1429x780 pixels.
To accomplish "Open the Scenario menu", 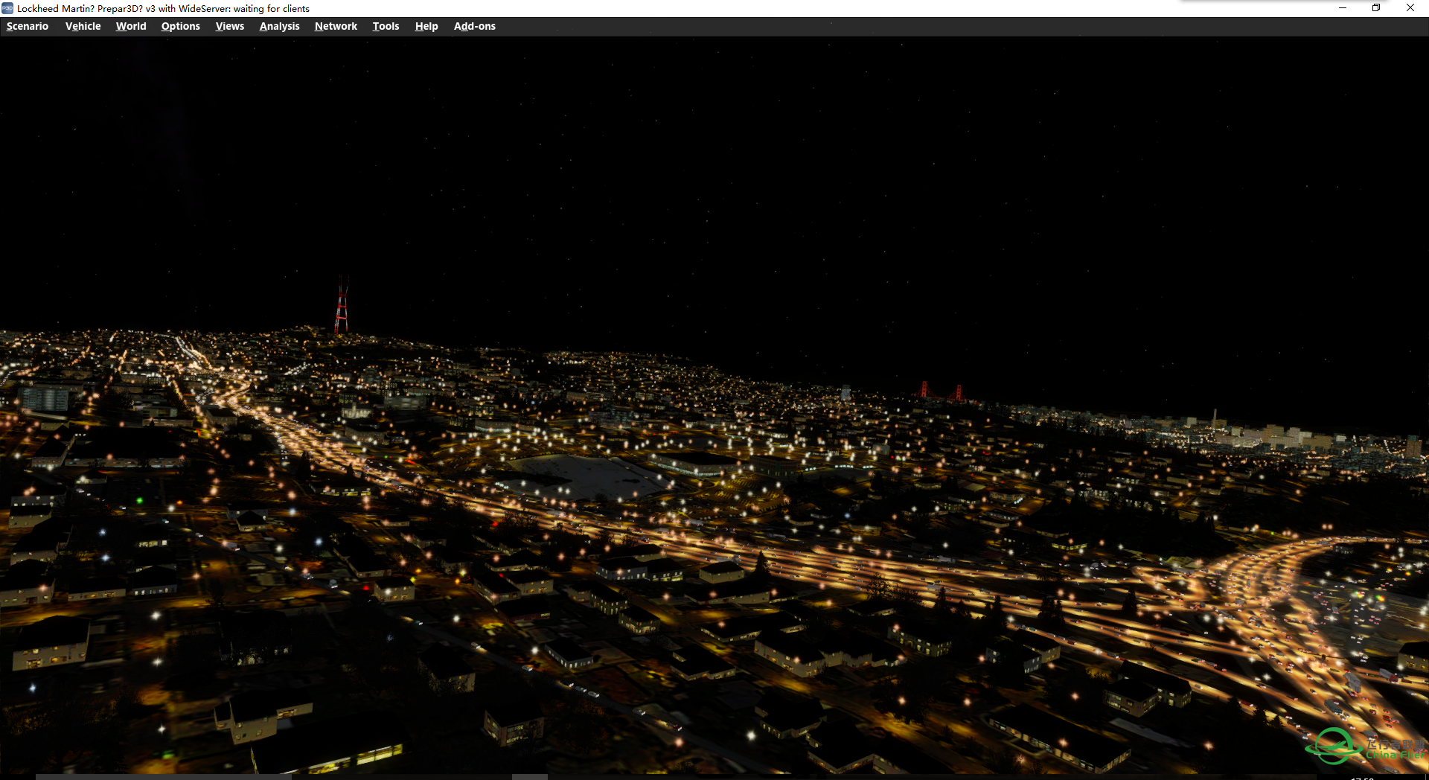I will click(28, 26).
